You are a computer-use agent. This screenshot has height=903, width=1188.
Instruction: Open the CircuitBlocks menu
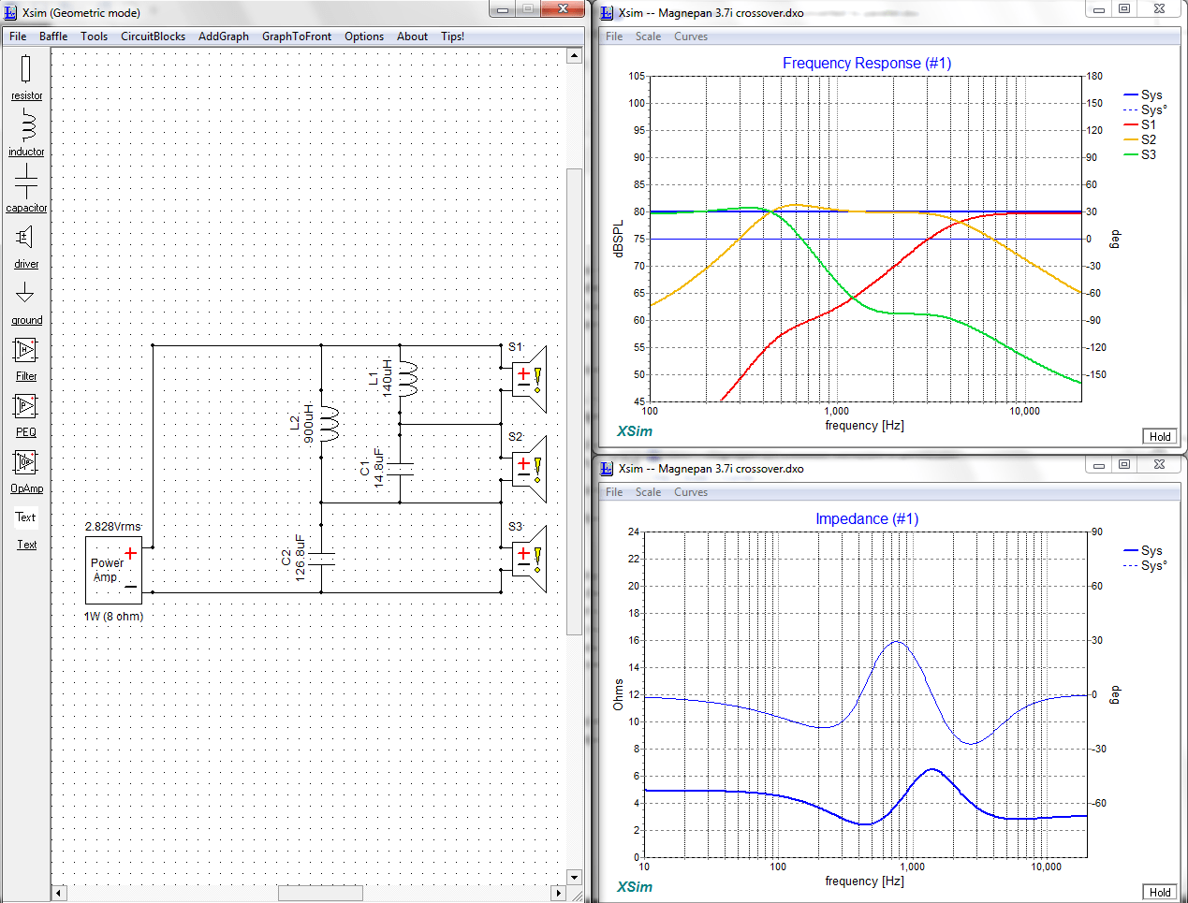pos(153,36)
